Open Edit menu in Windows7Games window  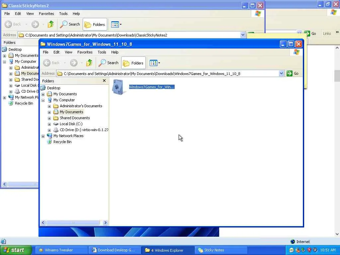tap(56, 52)
